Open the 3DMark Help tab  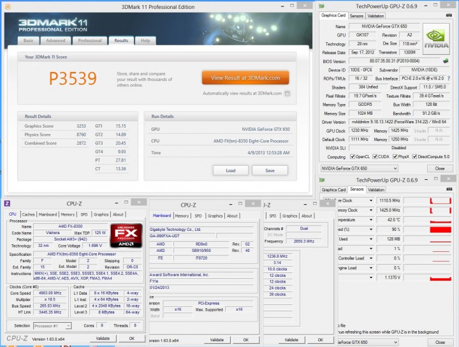(x=145, y=40)
